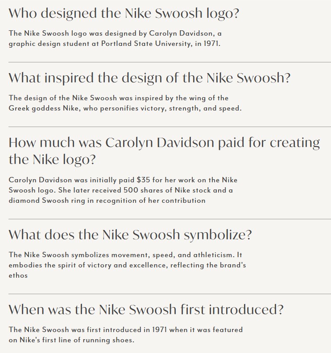Click the word 'ethos' ending the fourth answer
The width and height of the screenshot is (331, 353).
click(x=18, y=275)
